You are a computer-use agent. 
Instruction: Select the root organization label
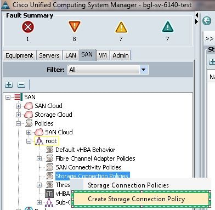(51, 141)
